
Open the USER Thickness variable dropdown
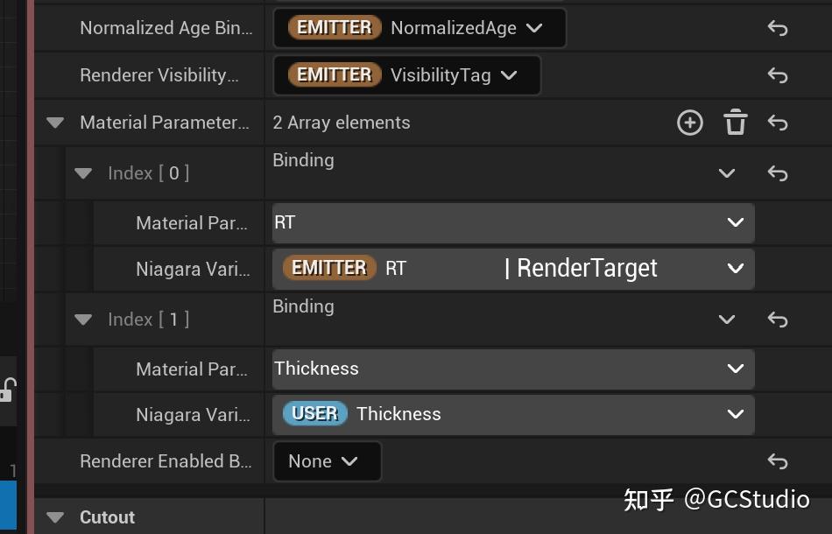coord(735,413)
